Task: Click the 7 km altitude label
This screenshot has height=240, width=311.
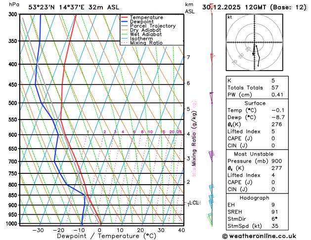Action: 188,57
